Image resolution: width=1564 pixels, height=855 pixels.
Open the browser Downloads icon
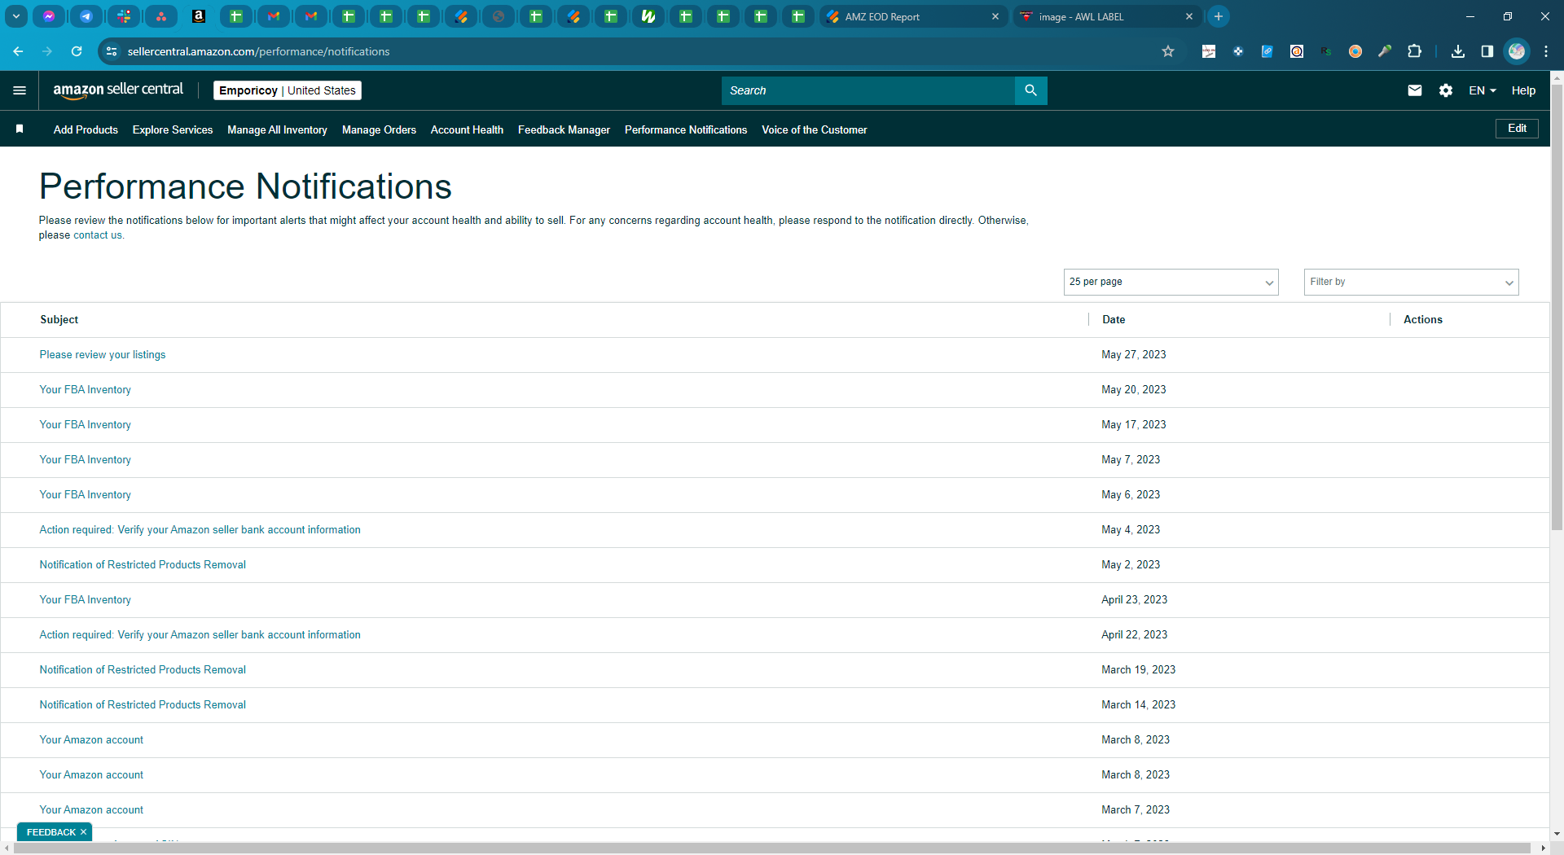coord(1458,51)
